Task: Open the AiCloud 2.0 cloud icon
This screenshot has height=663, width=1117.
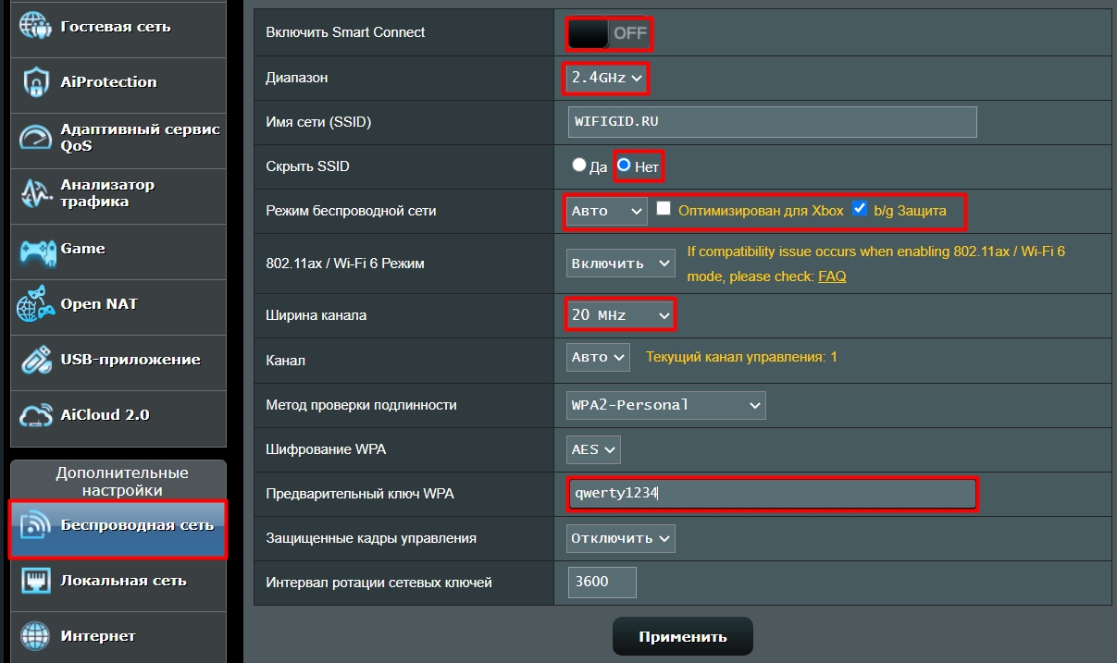Action: click(36, 416)
